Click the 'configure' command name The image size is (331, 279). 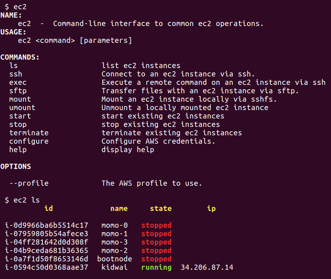pos(29,141)
